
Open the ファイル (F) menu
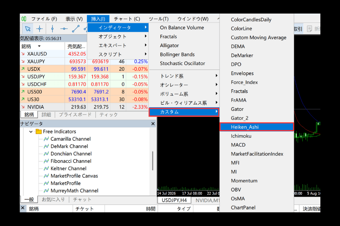(x=44, y=19)
